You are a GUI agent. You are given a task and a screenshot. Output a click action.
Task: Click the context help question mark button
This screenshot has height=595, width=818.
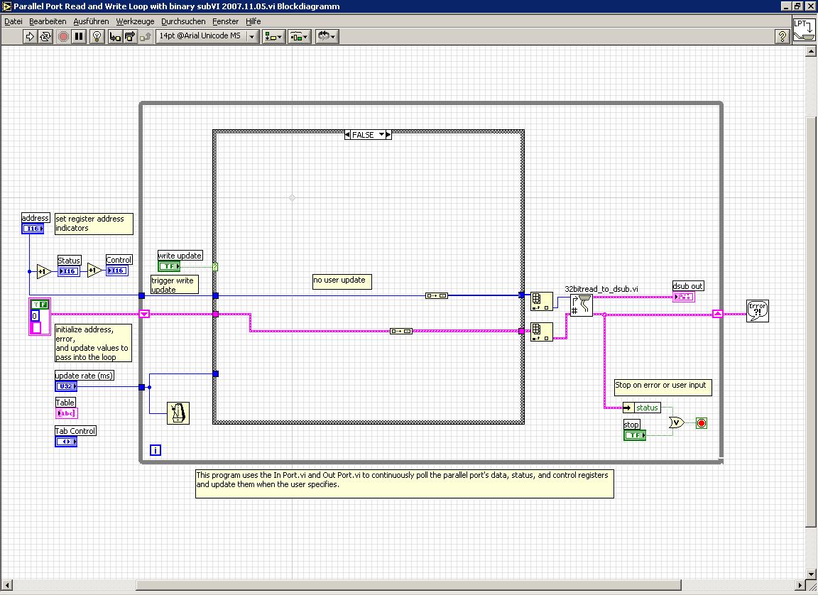[782, 36]
